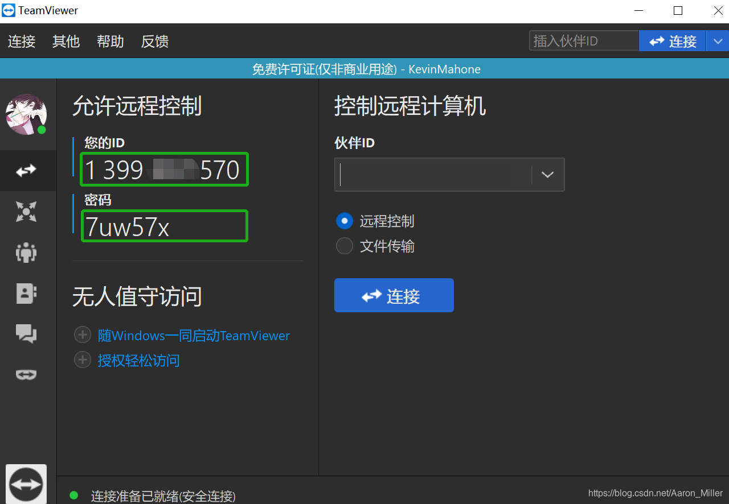This screenshot has width=729, height=504.
Task: Click the TeamViewer title bar icon
Action: point(9,10)
